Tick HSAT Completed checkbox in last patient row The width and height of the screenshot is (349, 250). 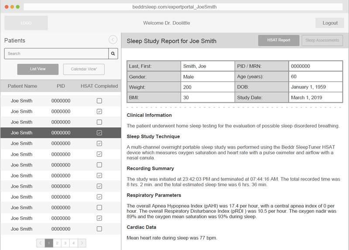tap(99, 229)
